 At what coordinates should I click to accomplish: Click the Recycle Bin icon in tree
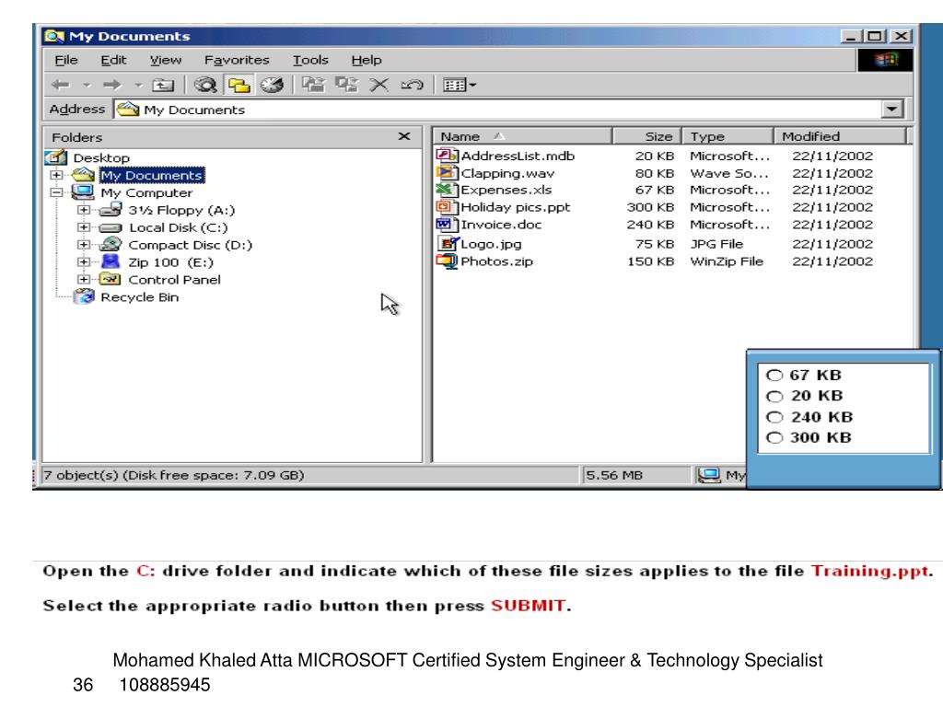coord(84,296)
